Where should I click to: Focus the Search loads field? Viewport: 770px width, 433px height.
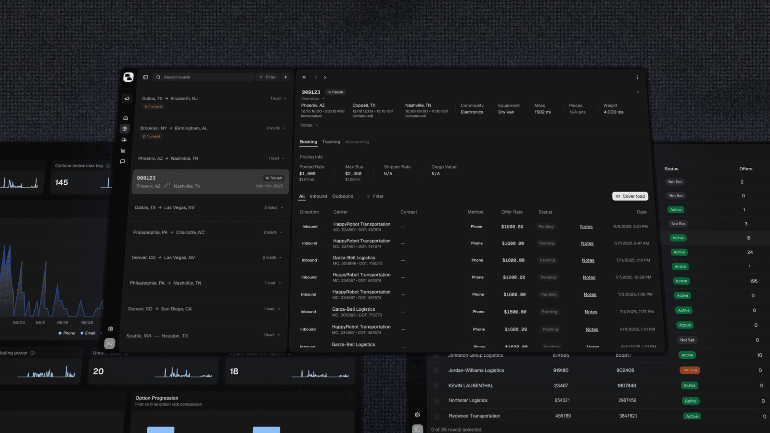203,77
